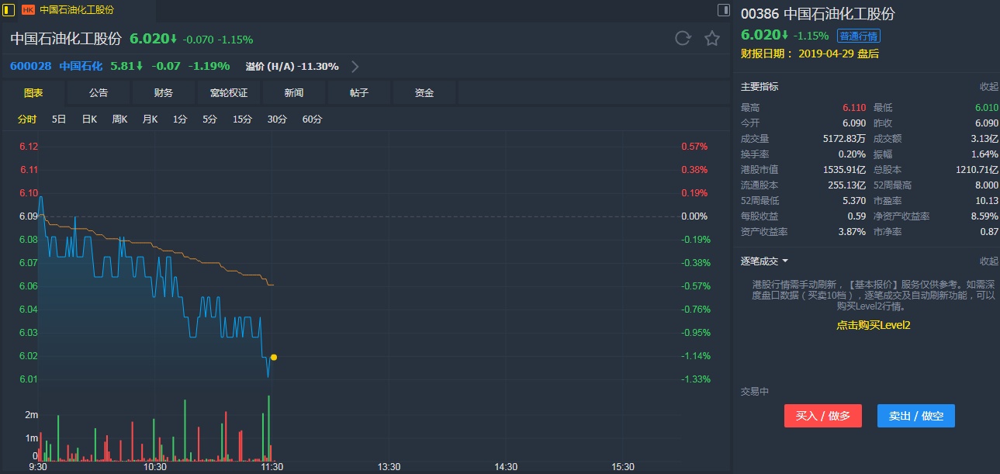Expand A-share premium details chevron
The height and width of the screenshot is (474, 1000).
click(x=355, y=67)
